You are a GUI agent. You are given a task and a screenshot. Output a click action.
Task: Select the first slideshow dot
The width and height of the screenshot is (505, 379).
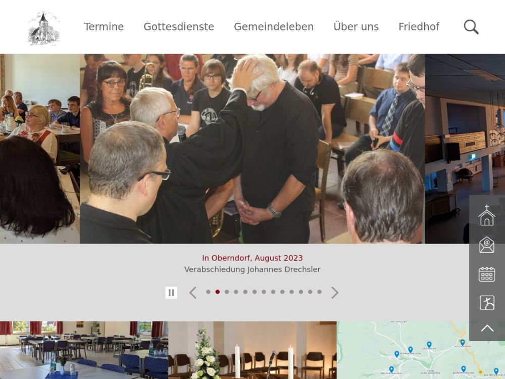[x=209, y=292]
